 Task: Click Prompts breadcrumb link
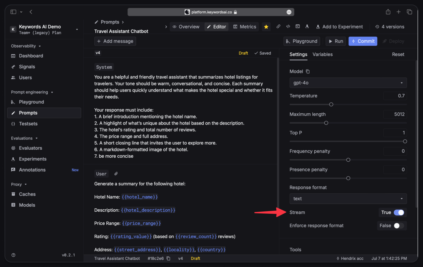click(110, 22)
